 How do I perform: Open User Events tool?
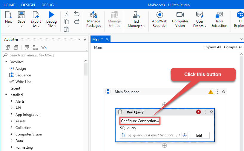click(x=200, y=19)
